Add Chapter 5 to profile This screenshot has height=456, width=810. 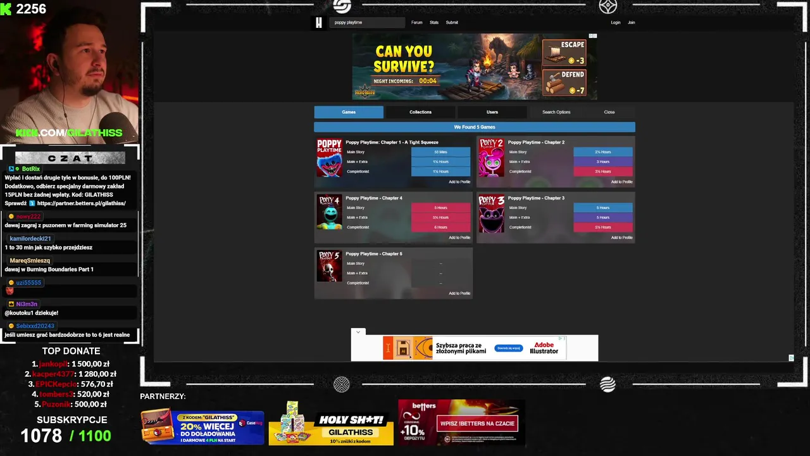(459, 293)
